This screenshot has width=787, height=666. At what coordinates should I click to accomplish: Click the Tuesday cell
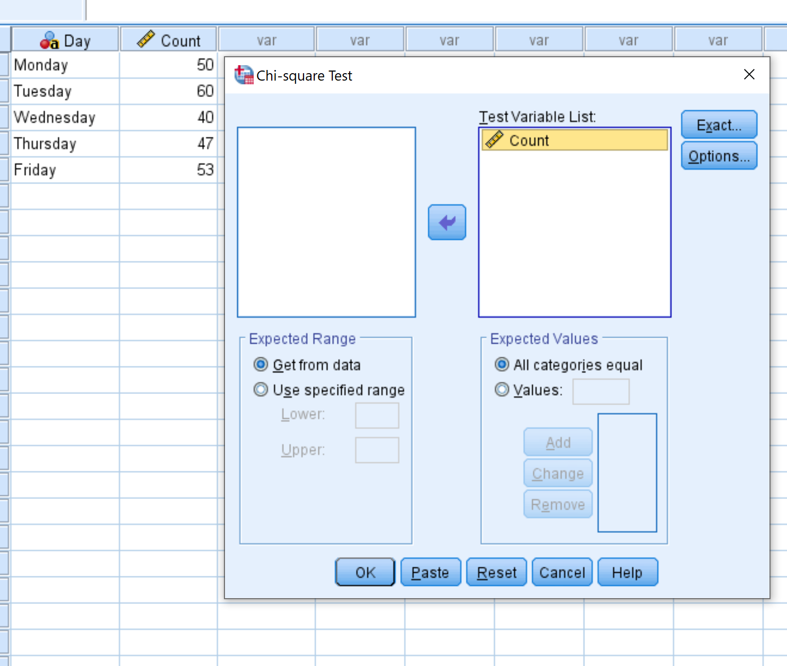click(65, 91)
